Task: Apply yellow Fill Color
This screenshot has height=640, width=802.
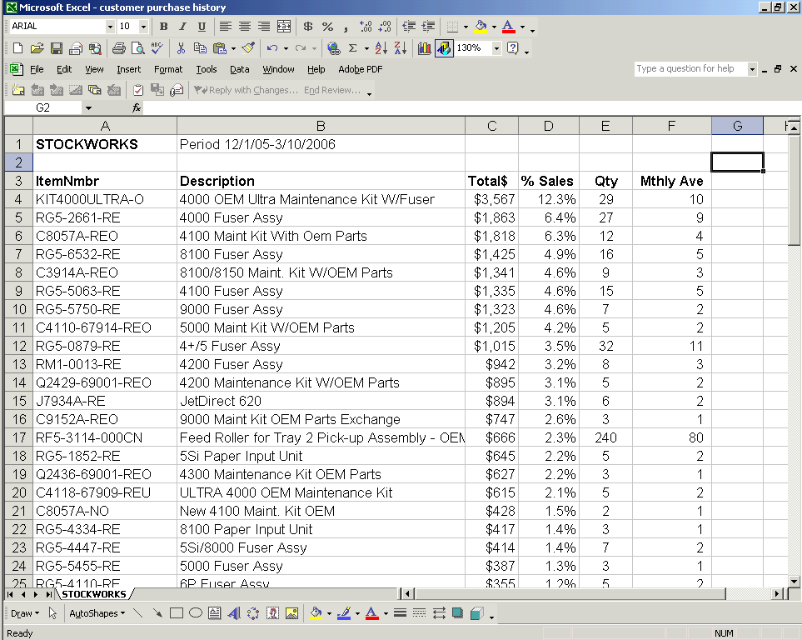Action: (481, 27)
